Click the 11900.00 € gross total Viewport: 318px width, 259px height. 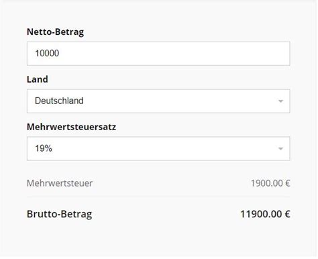click(265, 214)
